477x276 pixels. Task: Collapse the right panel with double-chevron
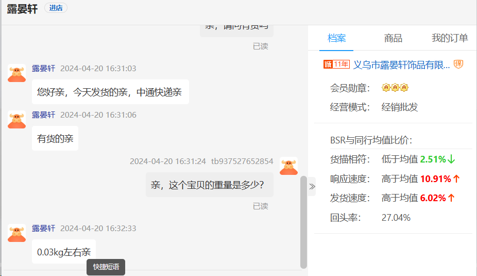(312, 186)
